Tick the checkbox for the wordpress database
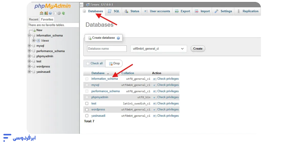Screen dimensions: 288x145 87,110
